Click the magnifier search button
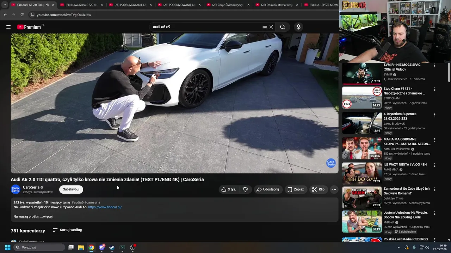The width and height of the screenshot is (451, 253). pyautogui.click(x=283, y=27)
